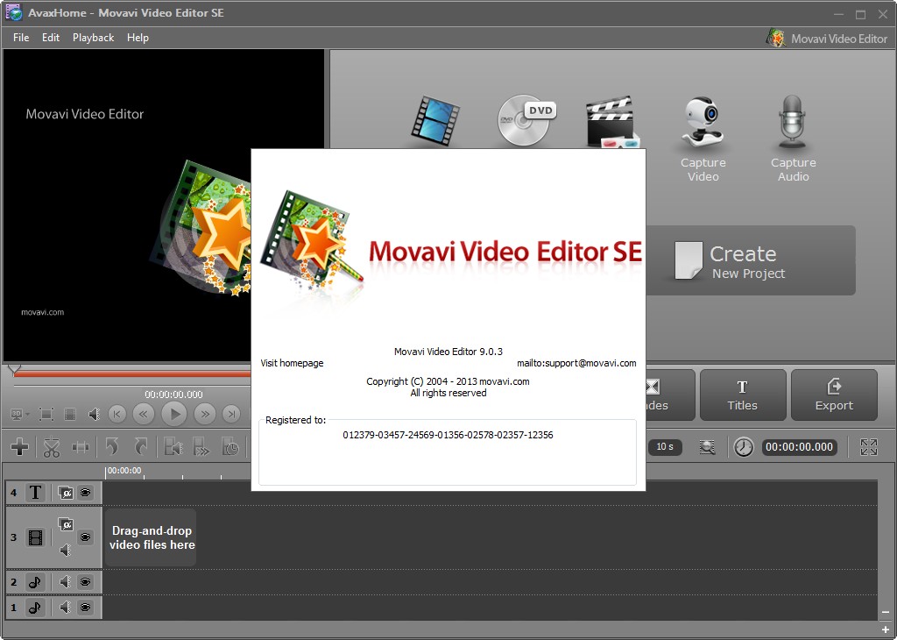Screen dimensions: 897x640
Task: Click the 10 s timeline scale field
Action: tap(665, 447)
